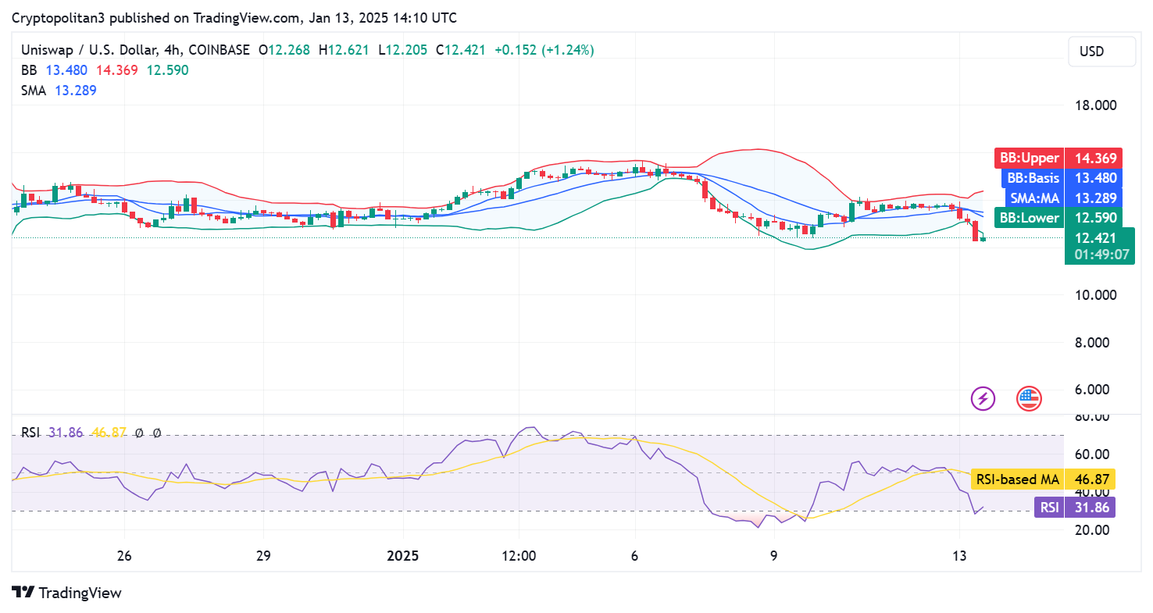Click the 26 date on time axis
This screenshot has width=1153, height=613.
[124, 556]
